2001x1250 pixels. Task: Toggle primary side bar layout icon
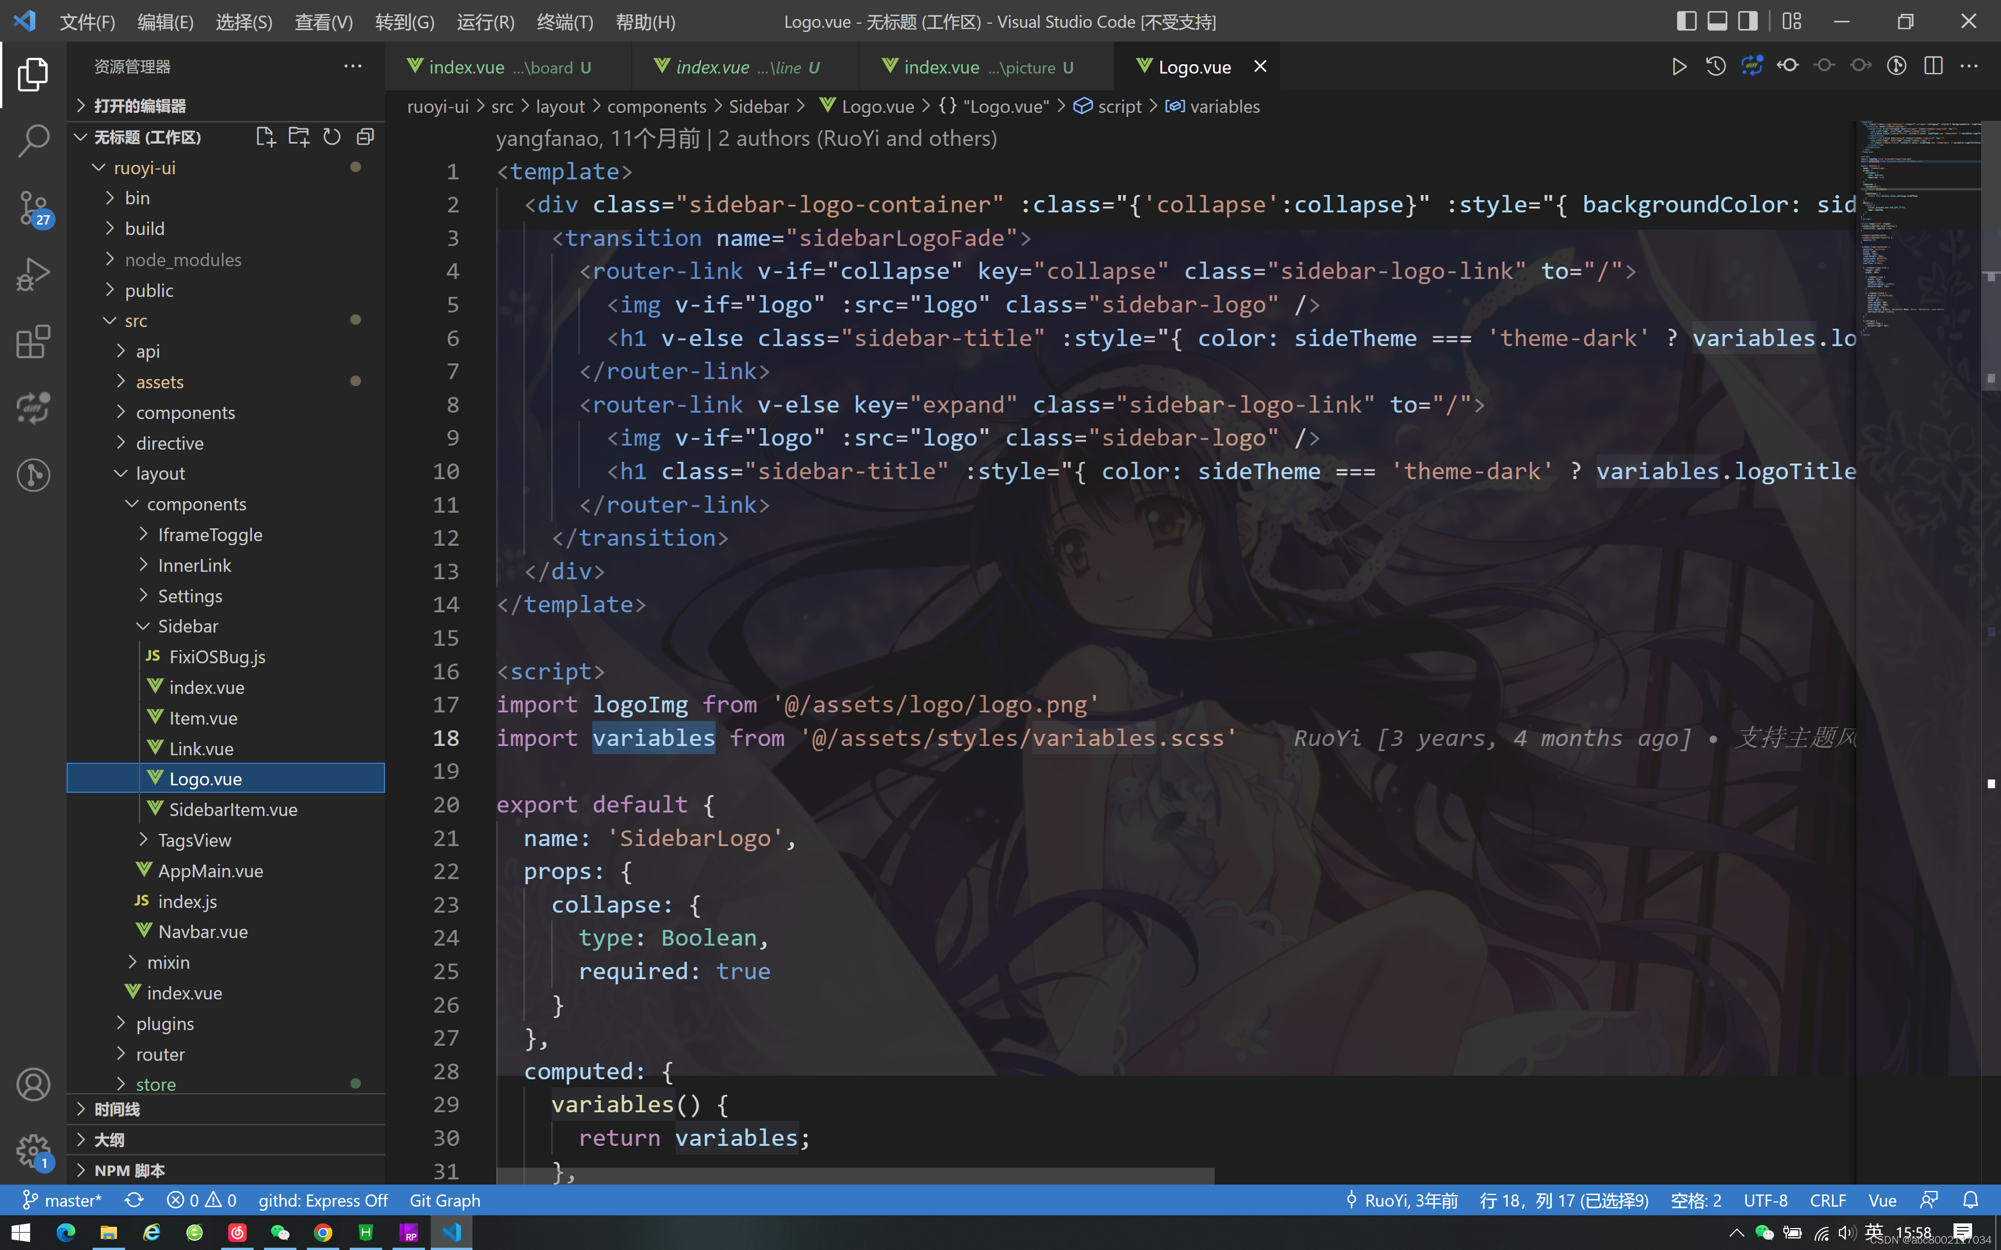pos(1687,21)
